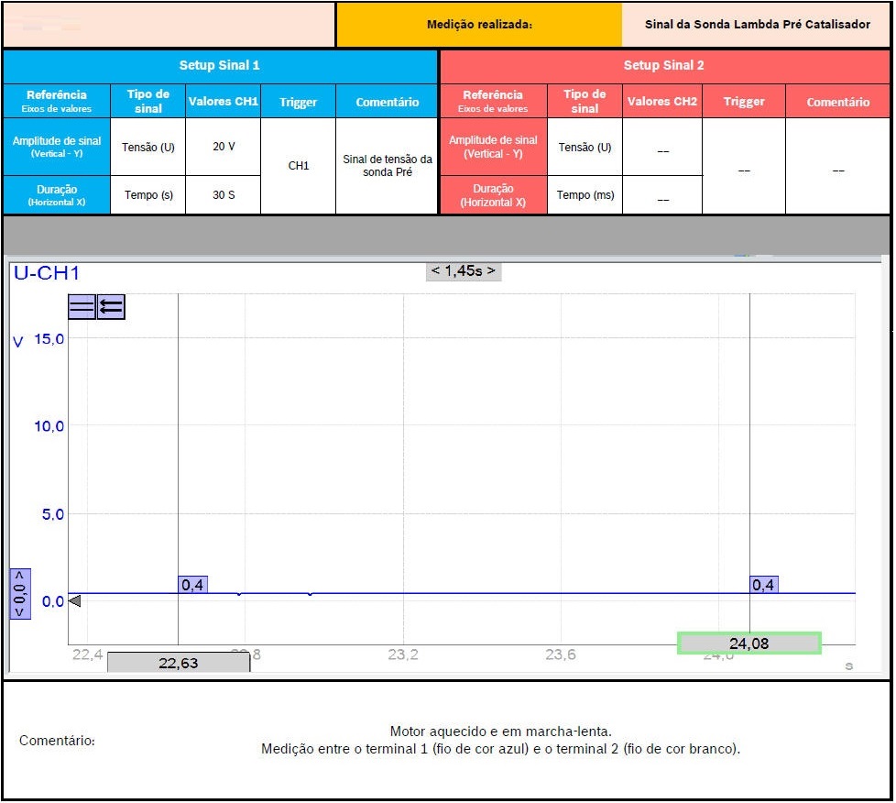Click the Valores CH2 column header
This screenshot has width=896, height=803.
(661, 102)
